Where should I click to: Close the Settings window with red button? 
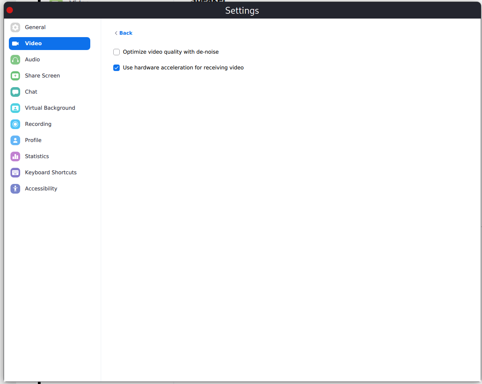(x=10, y=10)
